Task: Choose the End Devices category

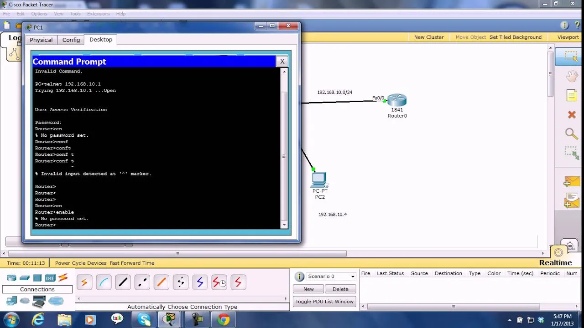Action: click(x=11, y=301)
